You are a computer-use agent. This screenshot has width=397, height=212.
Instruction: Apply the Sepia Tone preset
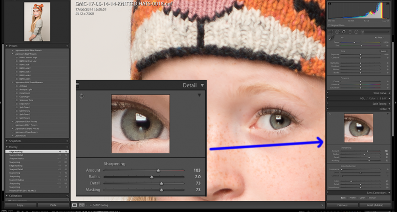click(x=25, y=104)
